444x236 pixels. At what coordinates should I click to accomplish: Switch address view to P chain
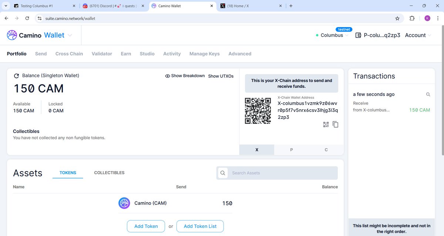[x=292, y=150]
